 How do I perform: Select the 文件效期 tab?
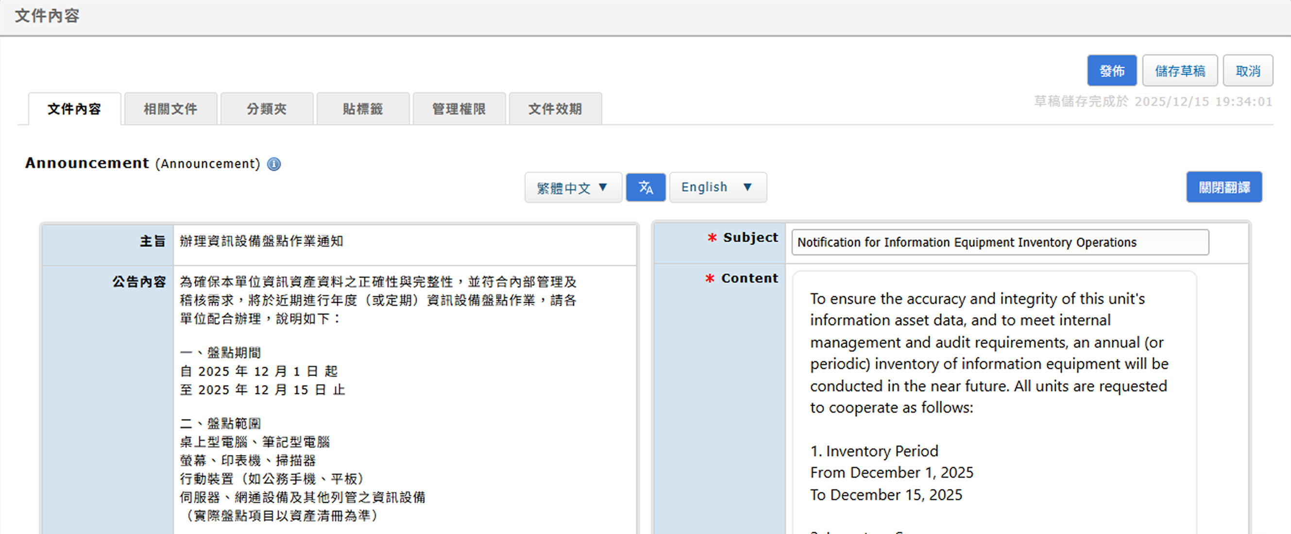[555, 109]
